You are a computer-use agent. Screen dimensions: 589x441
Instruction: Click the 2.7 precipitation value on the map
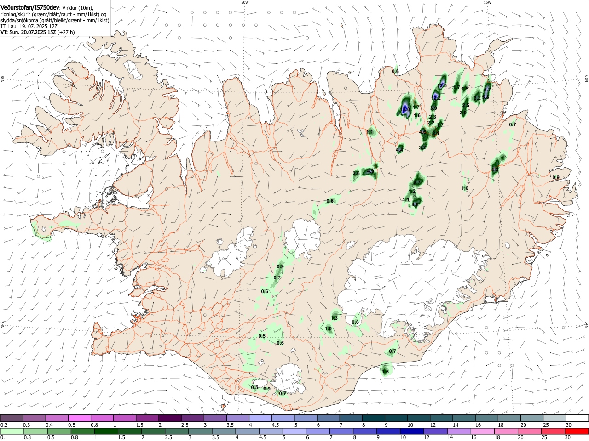[417, 182]
